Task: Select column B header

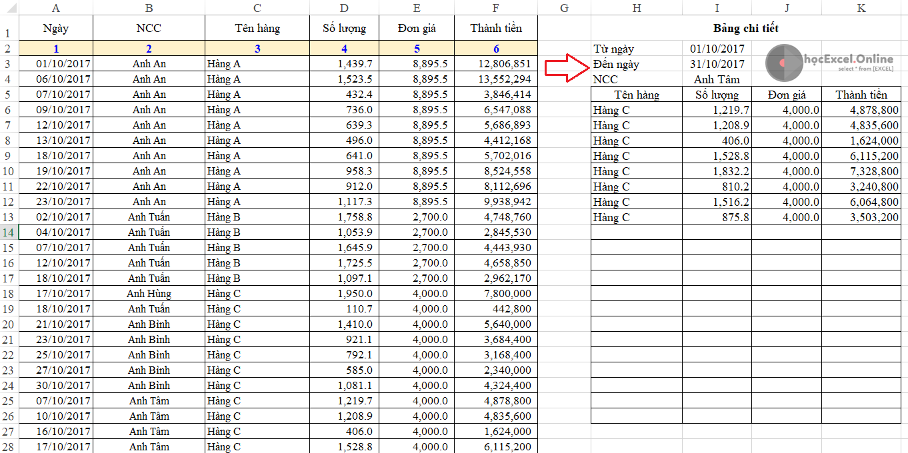Action: [x=149, y=8]
